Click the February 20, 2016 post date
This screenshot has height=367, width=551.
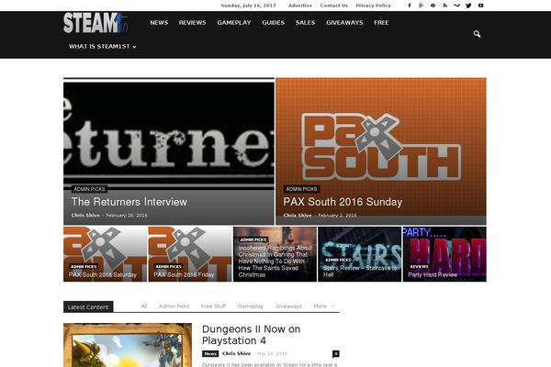[127, 216]
